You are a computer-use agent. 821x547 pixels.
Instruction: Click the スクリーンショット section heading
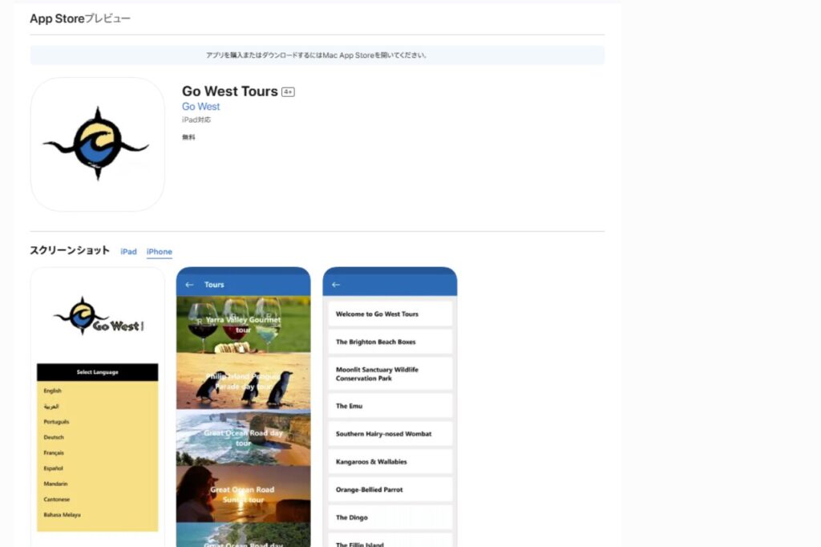point(70,250)
